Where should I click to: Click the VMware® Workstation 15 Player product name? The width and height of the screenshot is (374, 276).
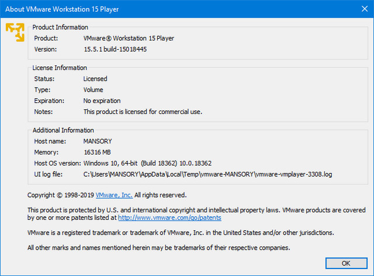(129, 38)
